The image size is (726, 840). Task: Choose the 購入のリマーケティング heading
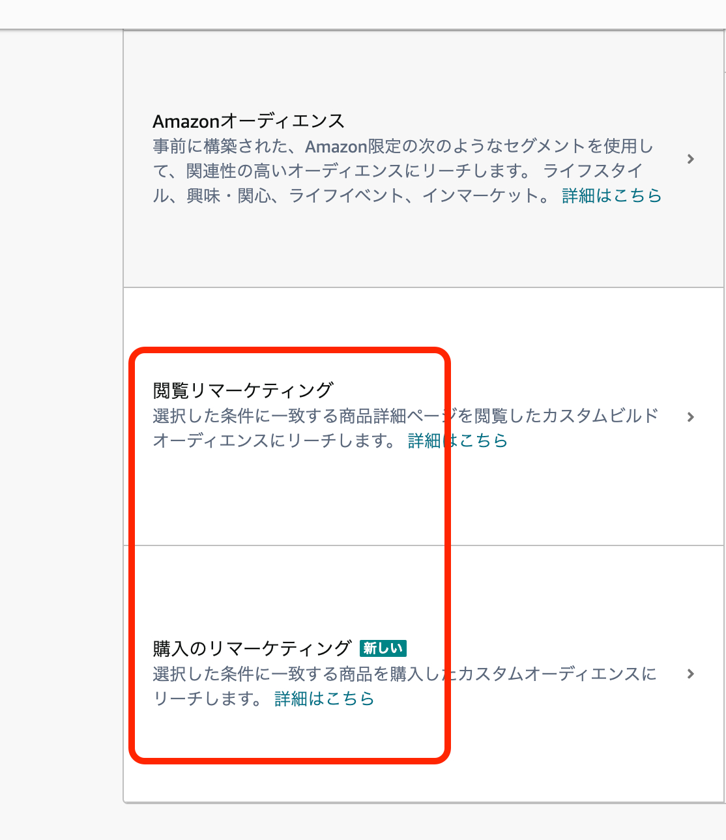pyautogui.click(x=252, y=648)
